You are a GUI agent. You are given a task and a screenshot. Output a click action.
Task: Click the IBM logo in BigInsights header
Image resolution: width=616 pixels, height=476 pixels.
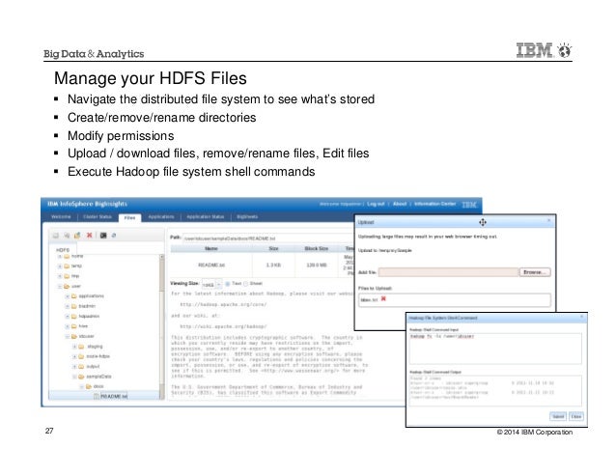coord(469,205)
